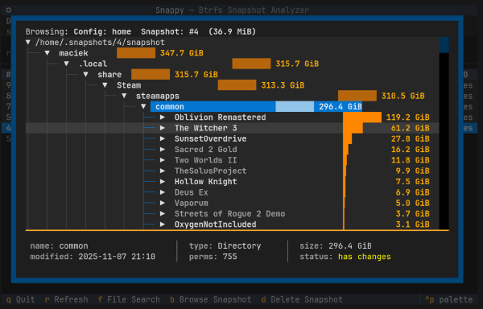Viewport: 483px width, 309px height.
Task: Click the 119.2 GiB size value
Action: click(x=408, y=117)
